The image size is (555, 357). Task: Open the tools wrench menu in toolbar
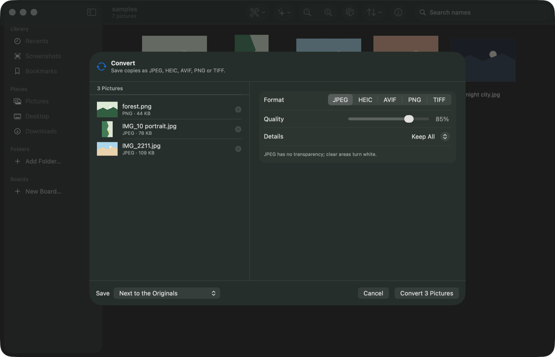(257, 12)
